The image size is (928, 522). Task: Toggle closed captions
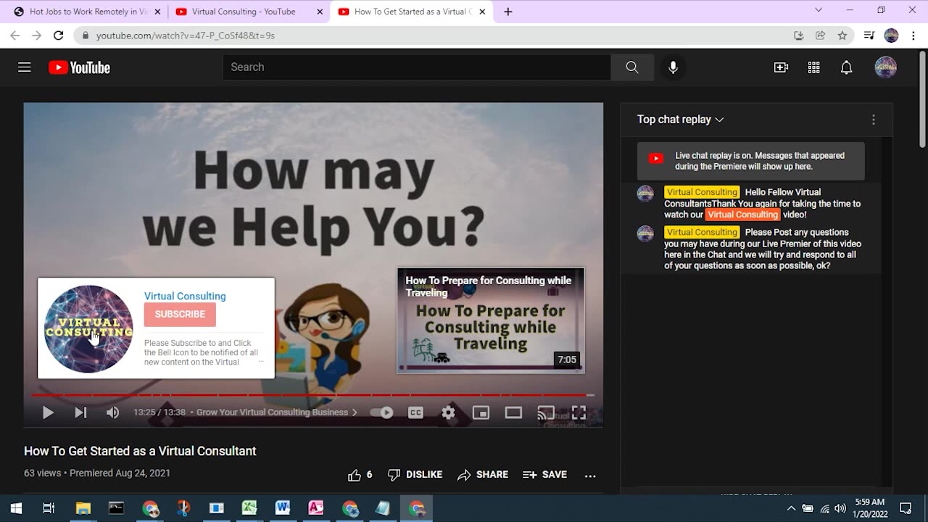tap(415, 413)
